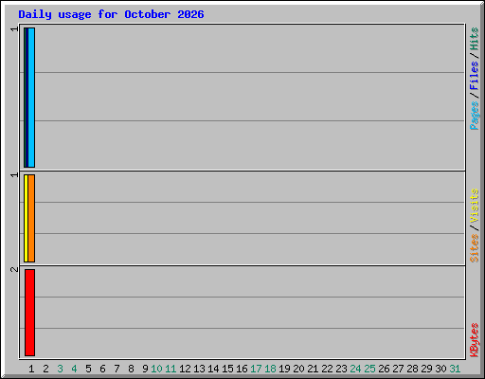Click day 7 on the x-axis

[117, 369]
